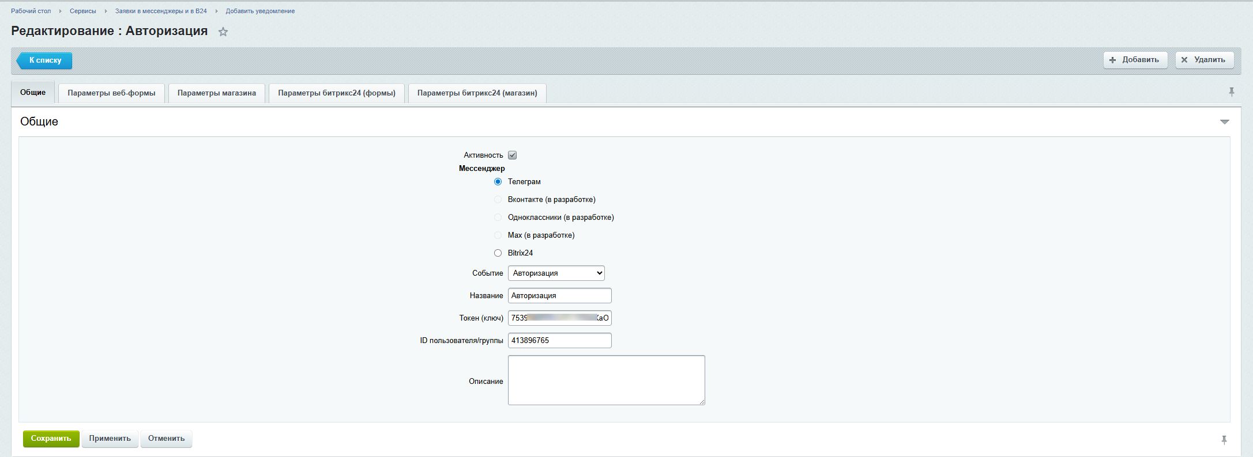Open the Событие dropdown list

pyautogui.click(x=556, y=273)
